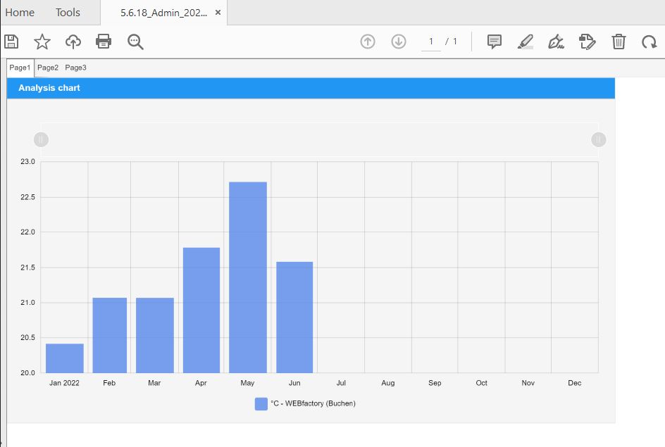
Task: Open the edit document tool icon
Action: [x=588, y=42]
